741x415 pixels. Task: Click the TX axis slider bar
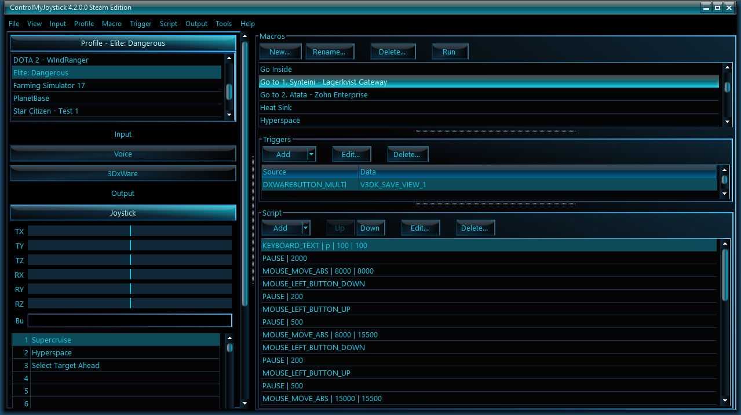pyautogui.click(x=130, y=231)
